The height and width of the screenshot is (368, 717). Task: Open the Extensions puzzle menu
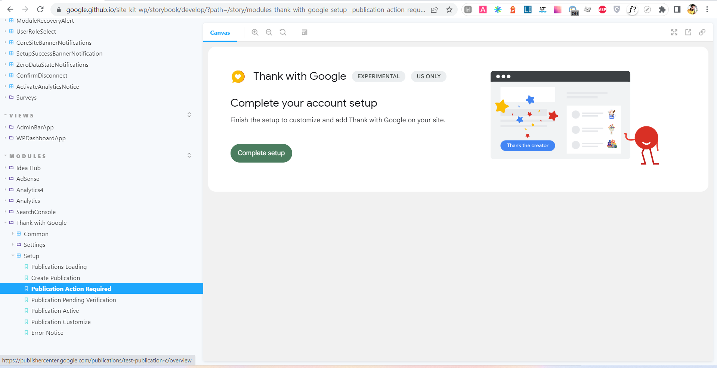pyautogui.click(x=662, y=10)
